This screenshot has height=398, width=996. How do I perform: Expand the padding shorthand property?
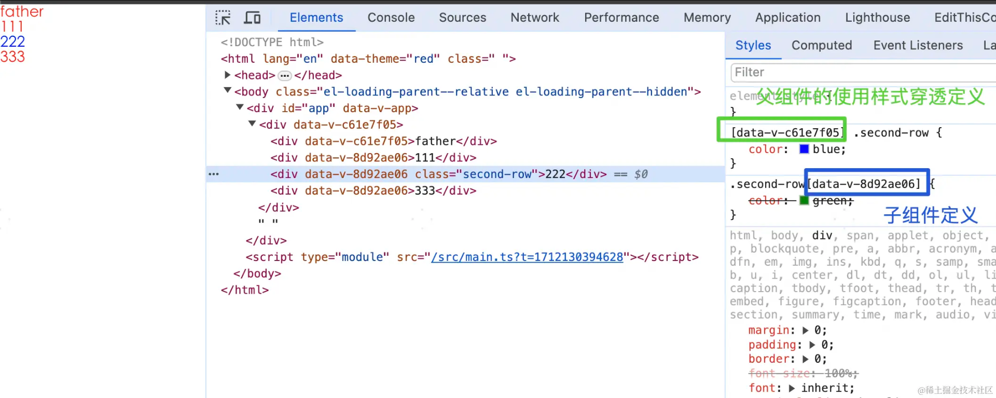[x=812, y=345]
